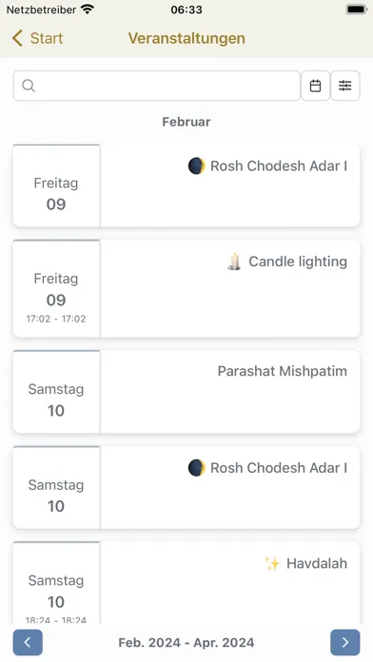The image size is (373, 662).
Task: Tap the Feb. 2024 - Apr. 2024 range label
Action: [186, 643]
